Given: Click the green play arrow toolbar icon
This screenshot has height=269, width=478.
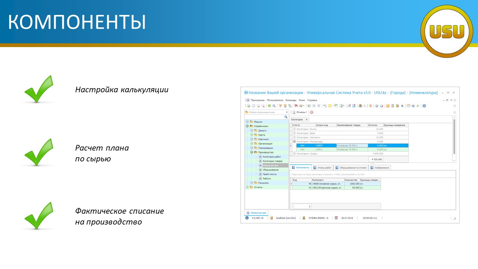Looking at the screenshot, I should 418,106.
